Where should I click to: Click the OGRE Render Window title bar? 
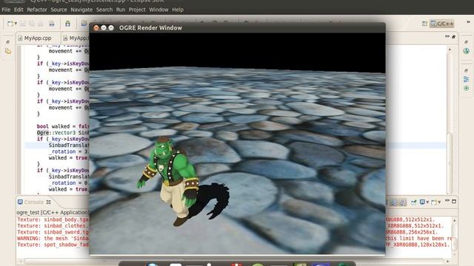(x=237, y=28)
